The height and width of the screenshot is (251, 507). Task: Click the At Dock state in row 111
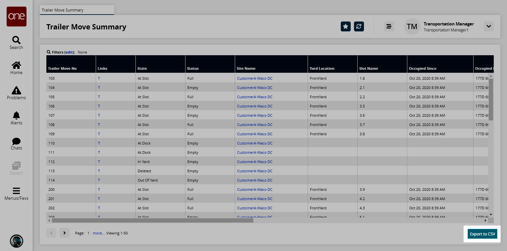click(x=144, y=152)
